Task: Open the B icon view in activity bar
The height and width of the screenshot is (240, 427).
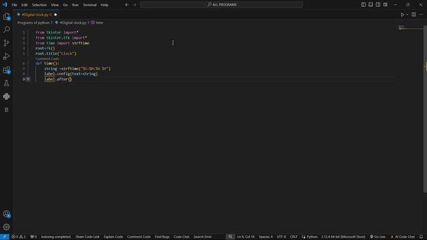Action: coord(7,109)
